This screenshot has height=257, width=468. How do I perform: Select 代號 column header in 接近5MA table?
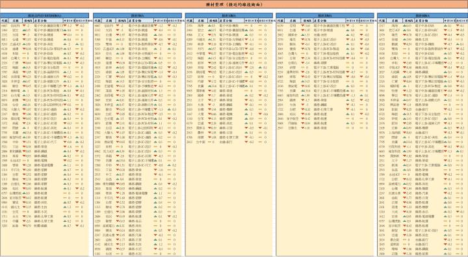(x=97, y=21)
